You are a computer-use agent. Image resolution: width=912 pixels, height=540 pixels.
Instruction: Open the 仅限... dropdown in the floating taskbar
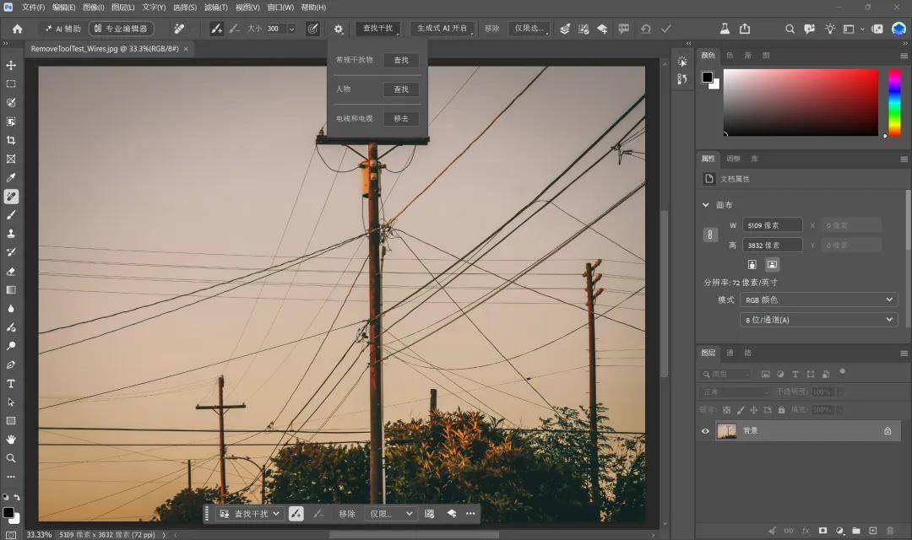(x=391, y=514)
